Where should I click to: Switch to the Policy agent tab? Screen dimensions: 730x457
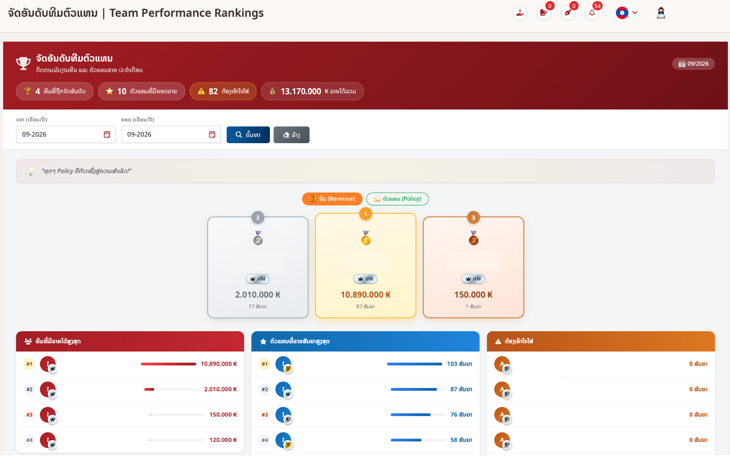(x=397, y=199)
